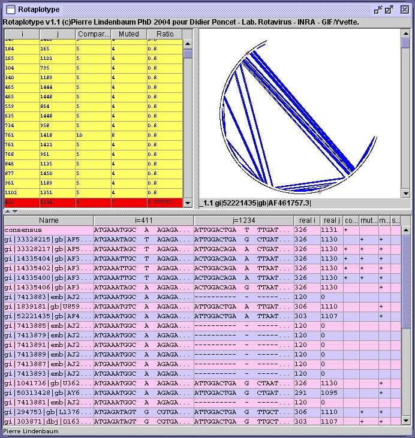Image resolution: width=415 pixels, height=438 pixels.
Task: Click the 'real i' column header
Action: (x=306, y=220)
